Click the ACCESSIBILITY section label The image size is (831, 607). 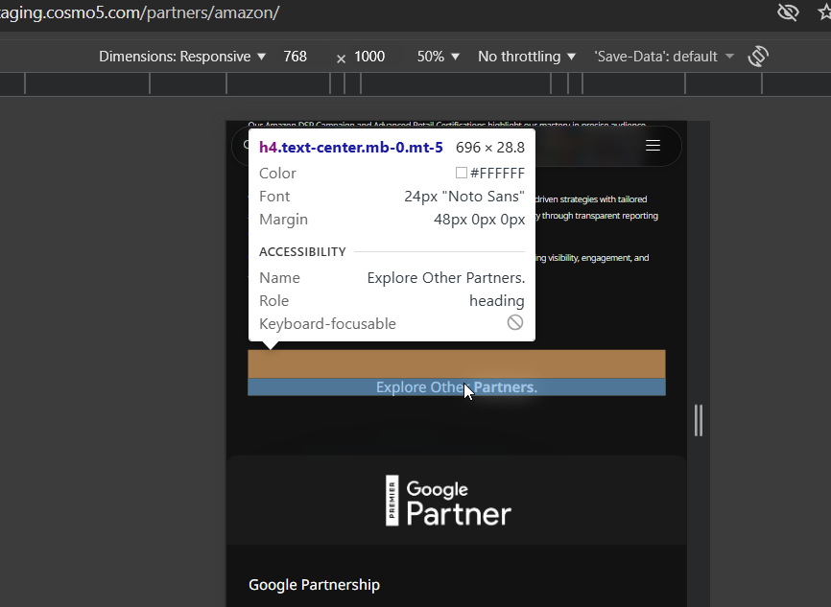[302, 251]
